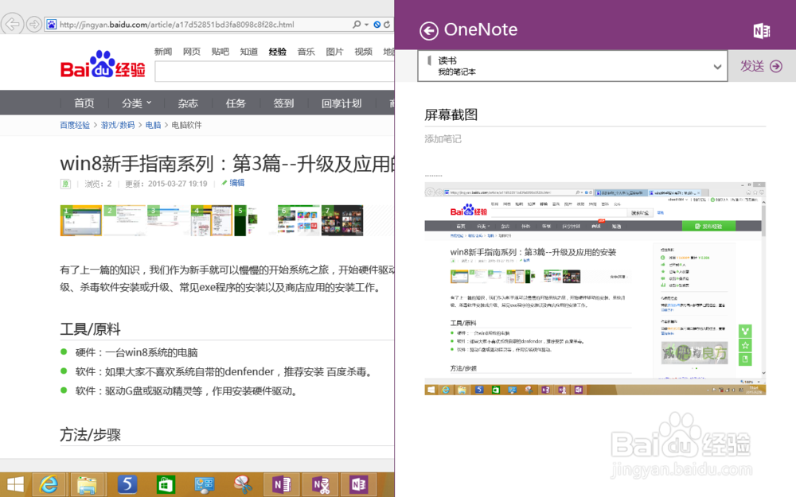Viewport: 796px width, 497px height.
Task: Open Control Panel from the taskbar
Action: tap(204, 485)
